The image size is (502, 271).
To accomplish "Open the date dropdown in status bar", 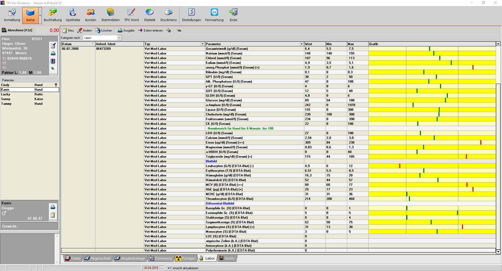I will (x=162, y=268).
